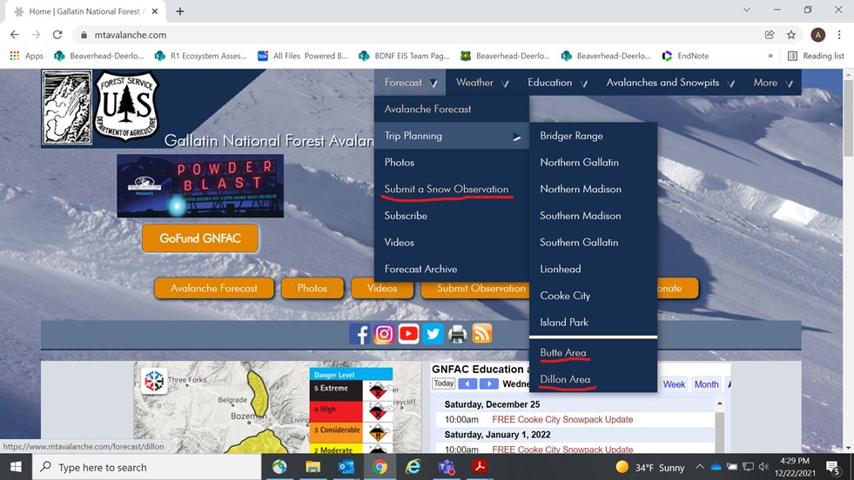The image size is (854, 480).
Task: Click the Powder Blast event banner
Action: click(200, 186)
